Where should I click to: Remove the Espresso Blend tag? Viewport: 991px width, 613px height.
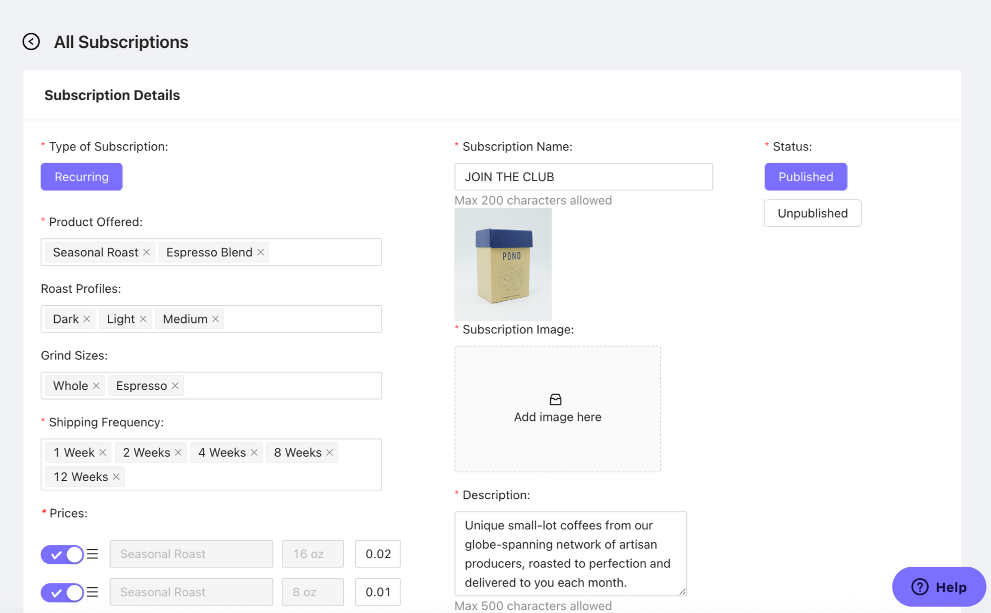[261, 252]
